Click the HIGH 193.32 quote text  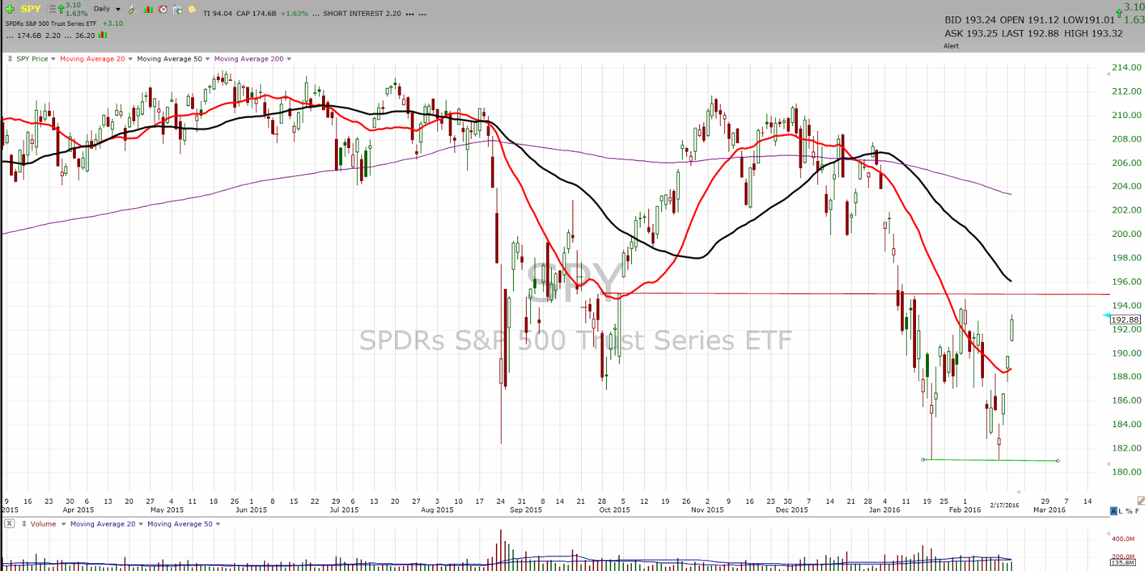1093,33
